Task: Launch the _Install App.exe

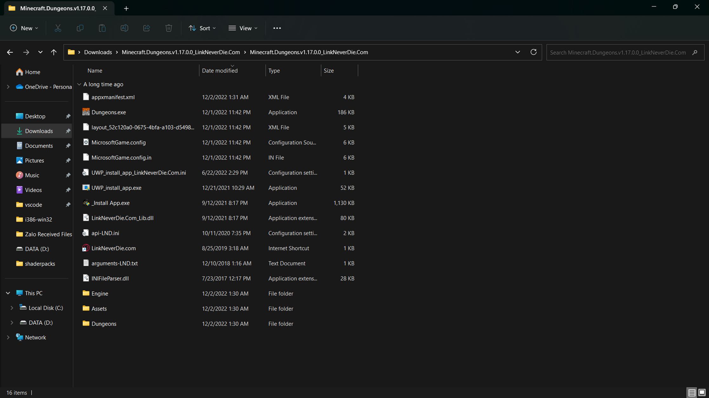Action: point(110,203)
